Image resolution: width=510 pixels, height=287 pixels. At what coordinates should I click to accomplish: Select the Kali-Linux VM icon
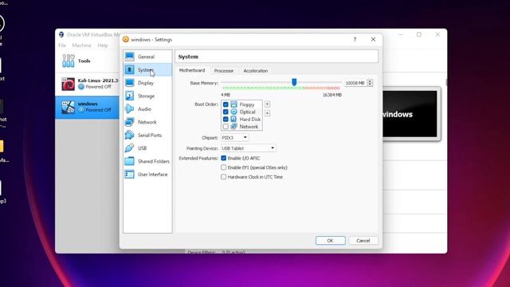coord(69,84)
